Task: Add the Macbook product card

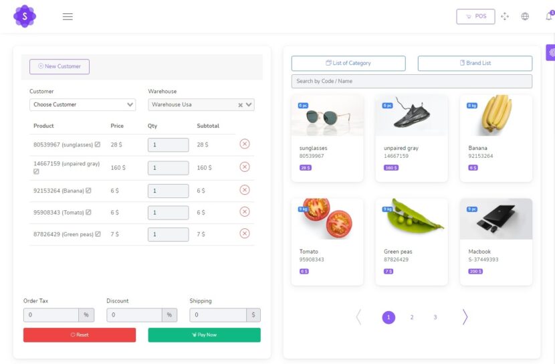Action: [x=496, y=242]
